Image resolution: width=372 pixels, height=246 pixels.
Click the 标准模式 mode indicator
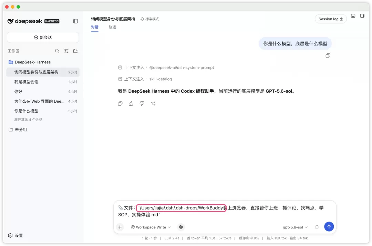coord(150,19)
